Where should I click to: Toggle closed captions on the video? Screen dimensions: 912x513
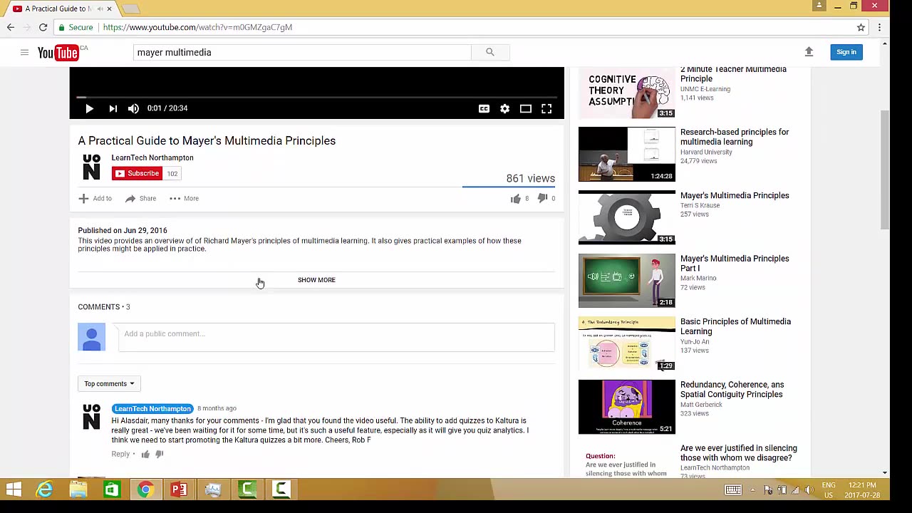(x=484, y=108)
